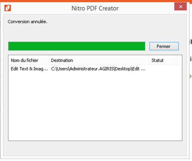
Task: Close the Nitro PDF Creator dialog
Action: tap(181, 6)
